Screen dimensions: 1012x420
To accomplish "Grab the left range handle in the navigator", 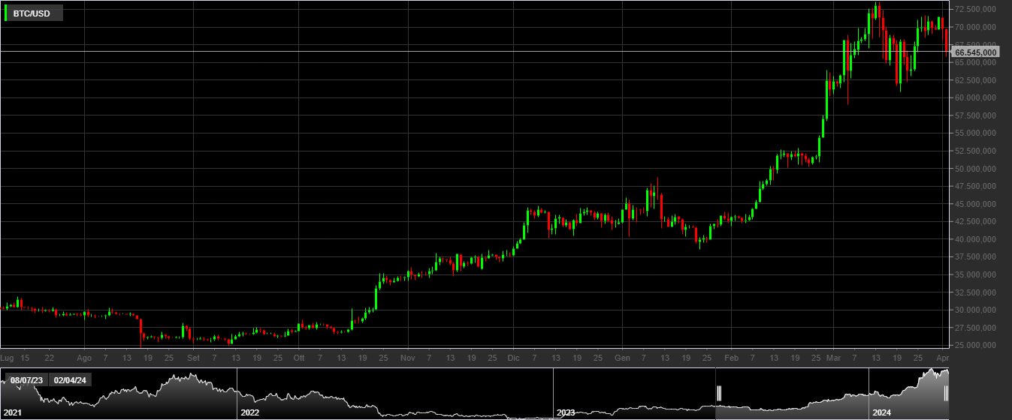I will 719,393.
